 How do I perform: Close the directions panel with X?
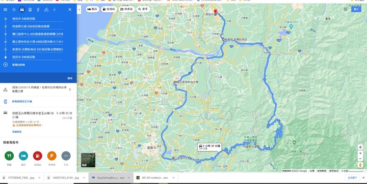70,10
